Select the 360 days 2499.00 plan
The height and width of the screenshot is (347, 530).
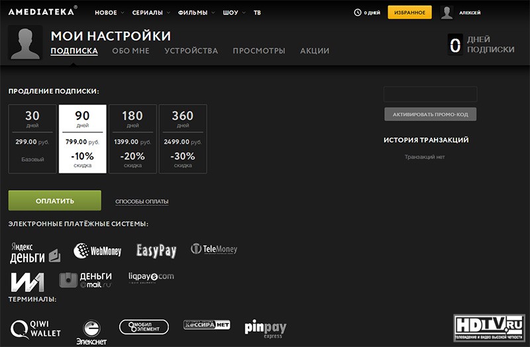[x=183, y=139]
